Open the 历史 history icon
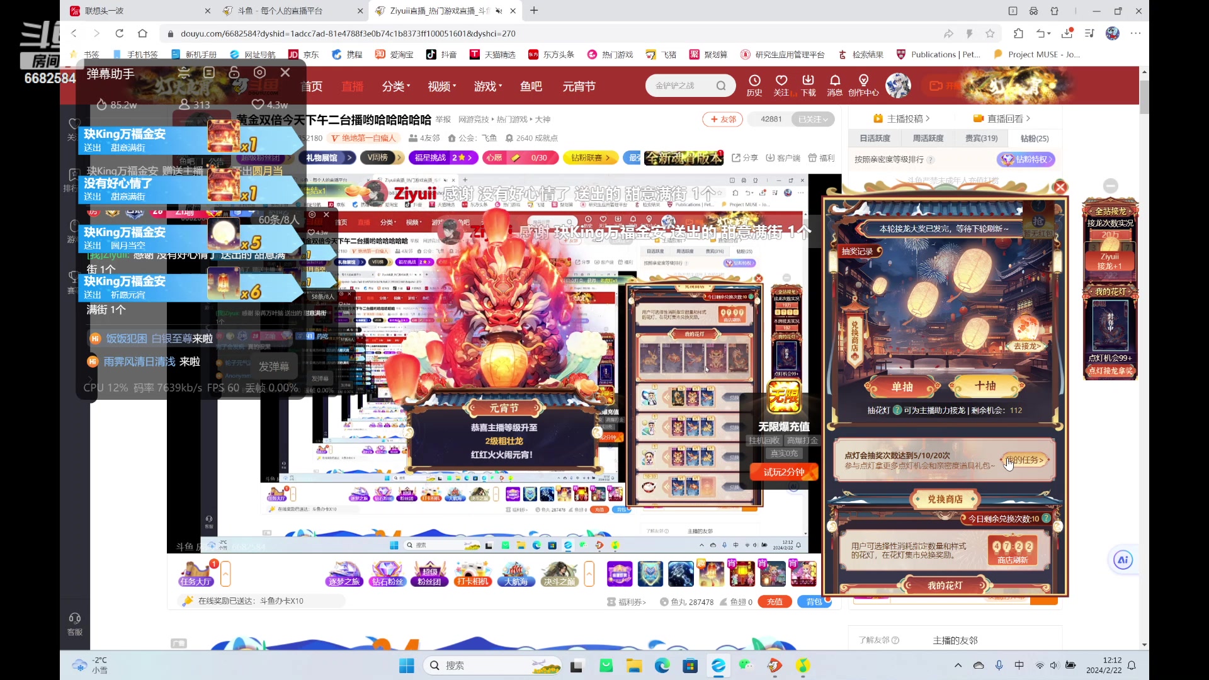 click(x=754, y=85)
